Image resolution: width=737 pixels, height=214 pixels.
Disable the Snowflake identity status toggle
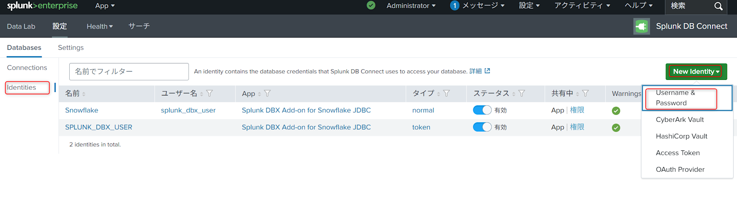(x=482, y=110)
